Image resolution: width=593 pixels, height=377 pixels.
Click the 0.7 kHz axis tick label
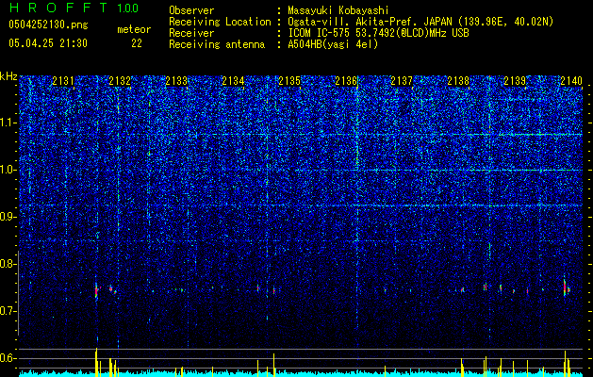(8, 311)
